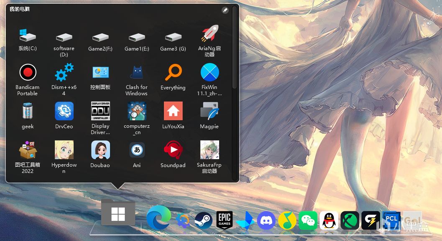
Task: Launch QQ Music from dock
Action: click(x=287, y=220)
